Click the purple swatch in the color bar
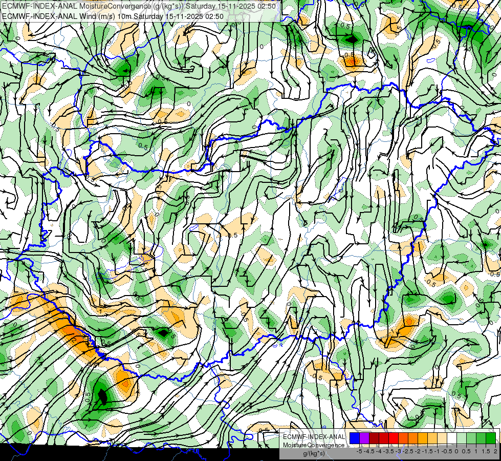 [364, 438]
